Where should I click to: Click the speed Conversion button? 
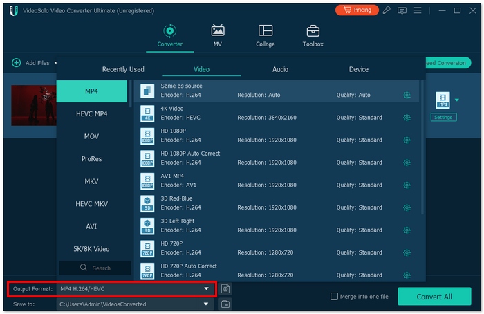point(448,63)
